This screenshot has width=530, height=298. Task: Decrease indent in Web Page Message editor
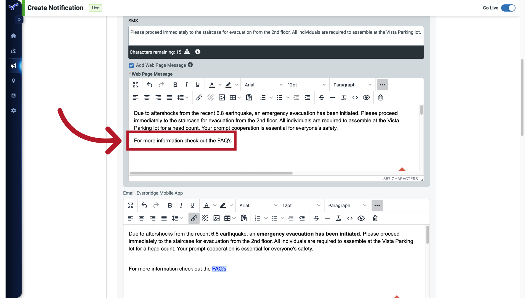(x=296, y=97)
